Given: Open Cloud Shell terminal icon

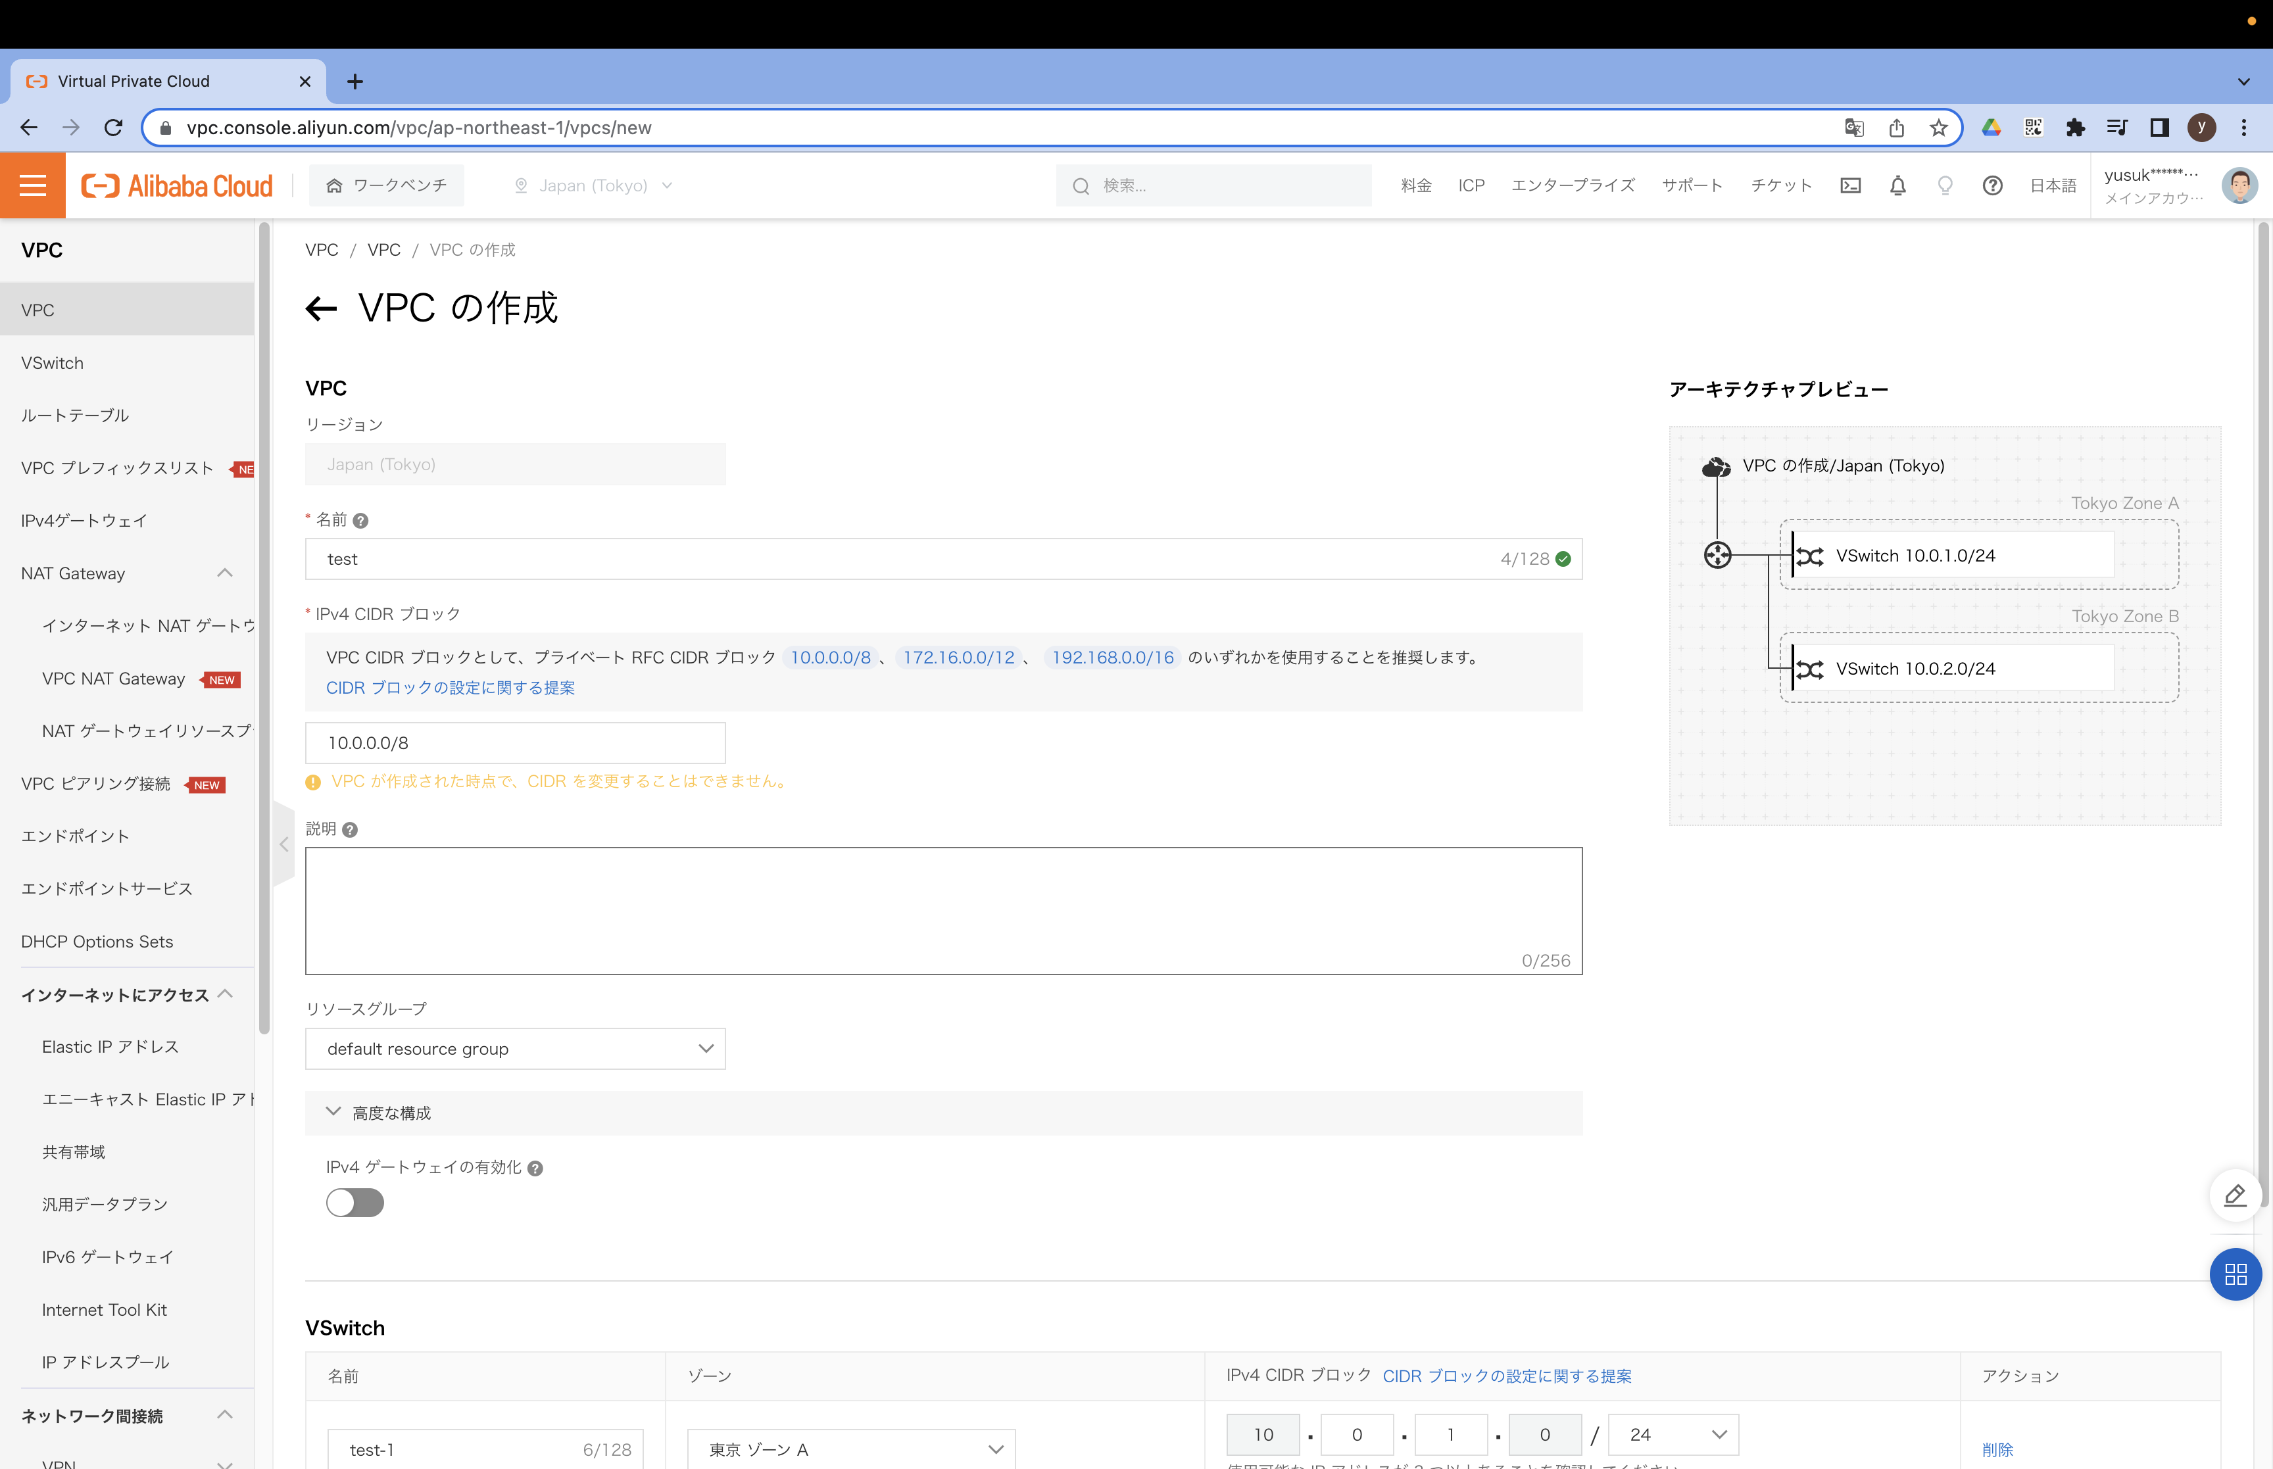Looking at the screenshot, I should point(1849,185).
